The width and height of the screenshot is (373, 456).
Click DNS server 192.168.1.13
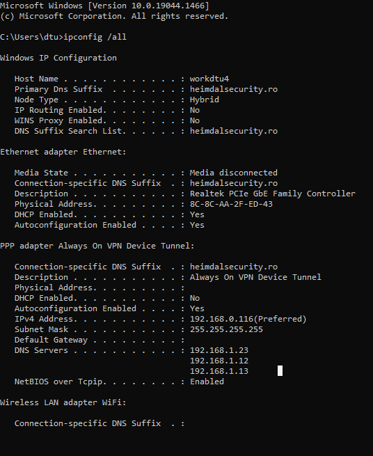point(219,371)
